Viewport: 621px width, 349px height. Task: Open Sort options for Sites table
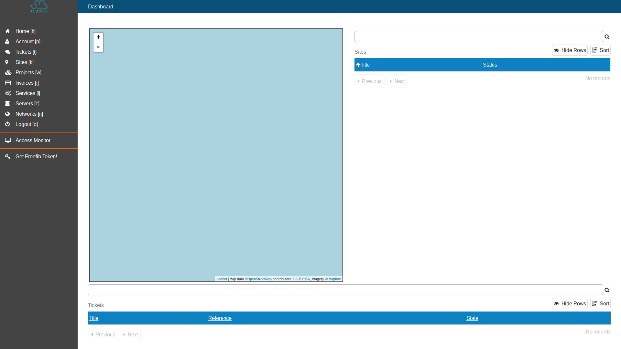pos(600,50)
